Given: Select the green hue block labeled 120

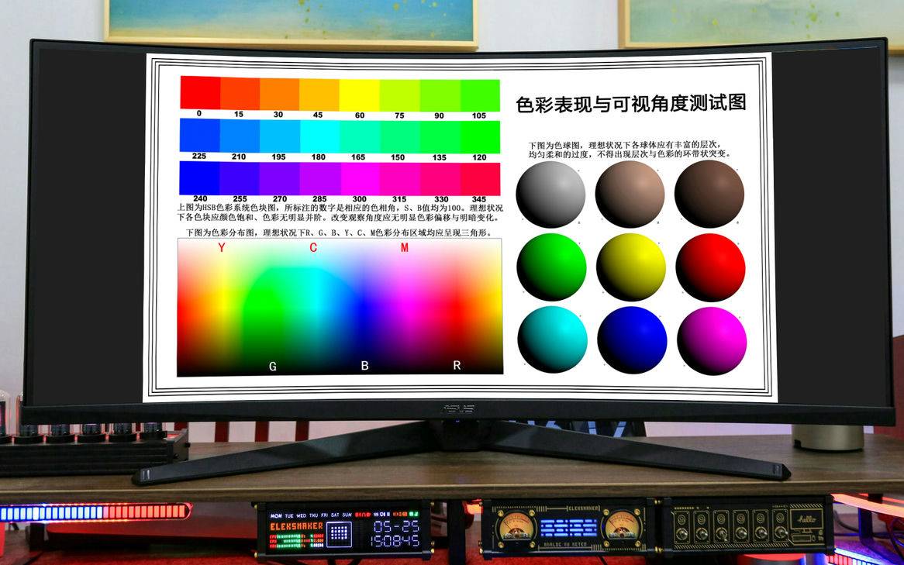Looking at the screenshot, I should [x=480, y=137].
